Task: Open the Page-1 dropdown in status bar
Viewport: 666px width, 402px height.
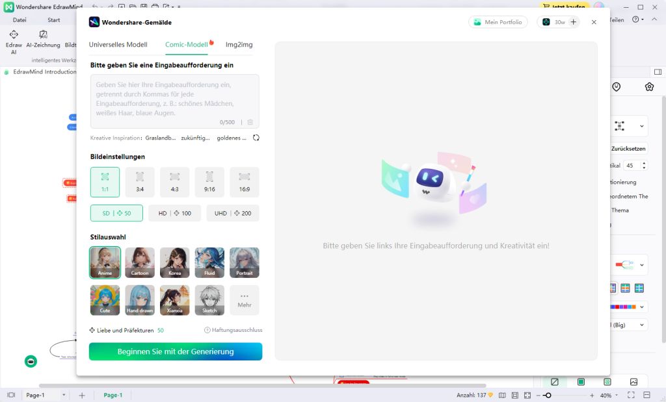Action: coord(64,395)
